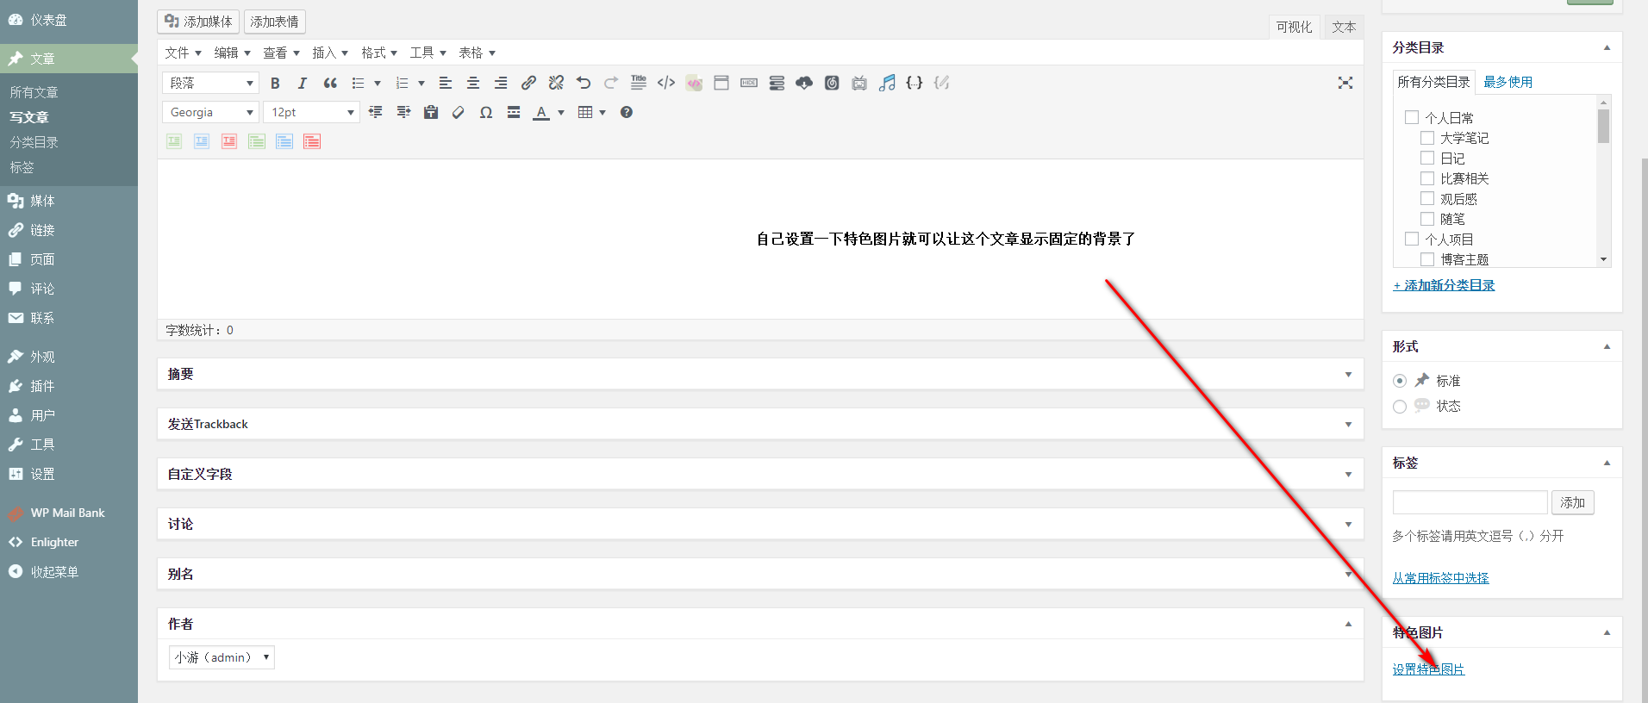Insert or edit link
The height and width of the screenshot is (703, 1648).
click(528, 83)
